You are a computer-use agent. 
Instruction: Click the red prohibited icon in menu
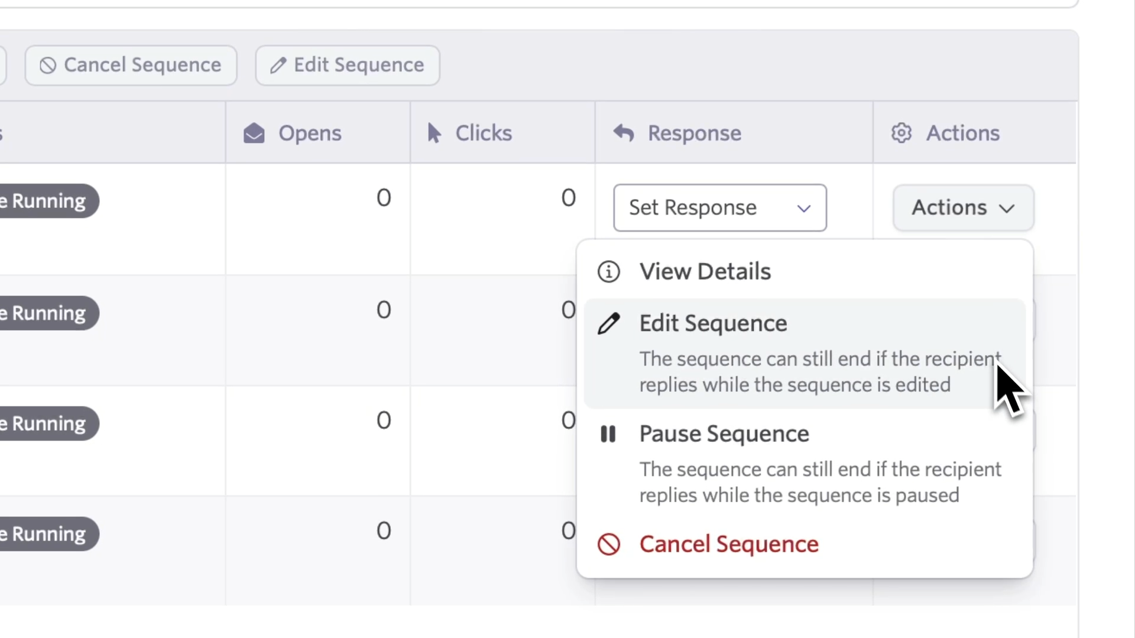click(x=608, y=544)
